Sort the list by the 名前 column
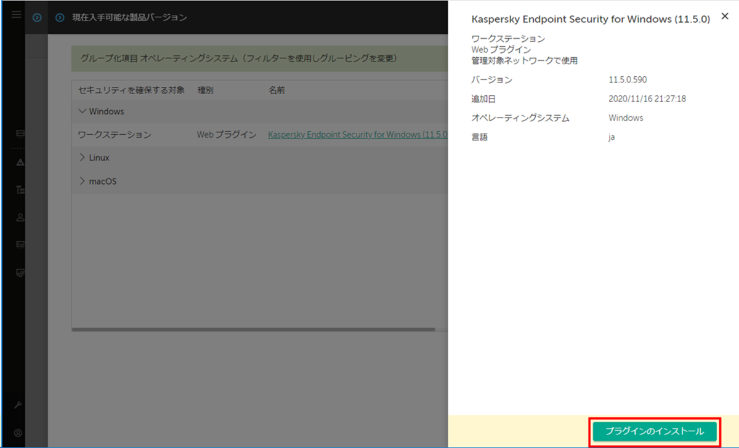The image size is (739, 448). (x=276, y=89)
